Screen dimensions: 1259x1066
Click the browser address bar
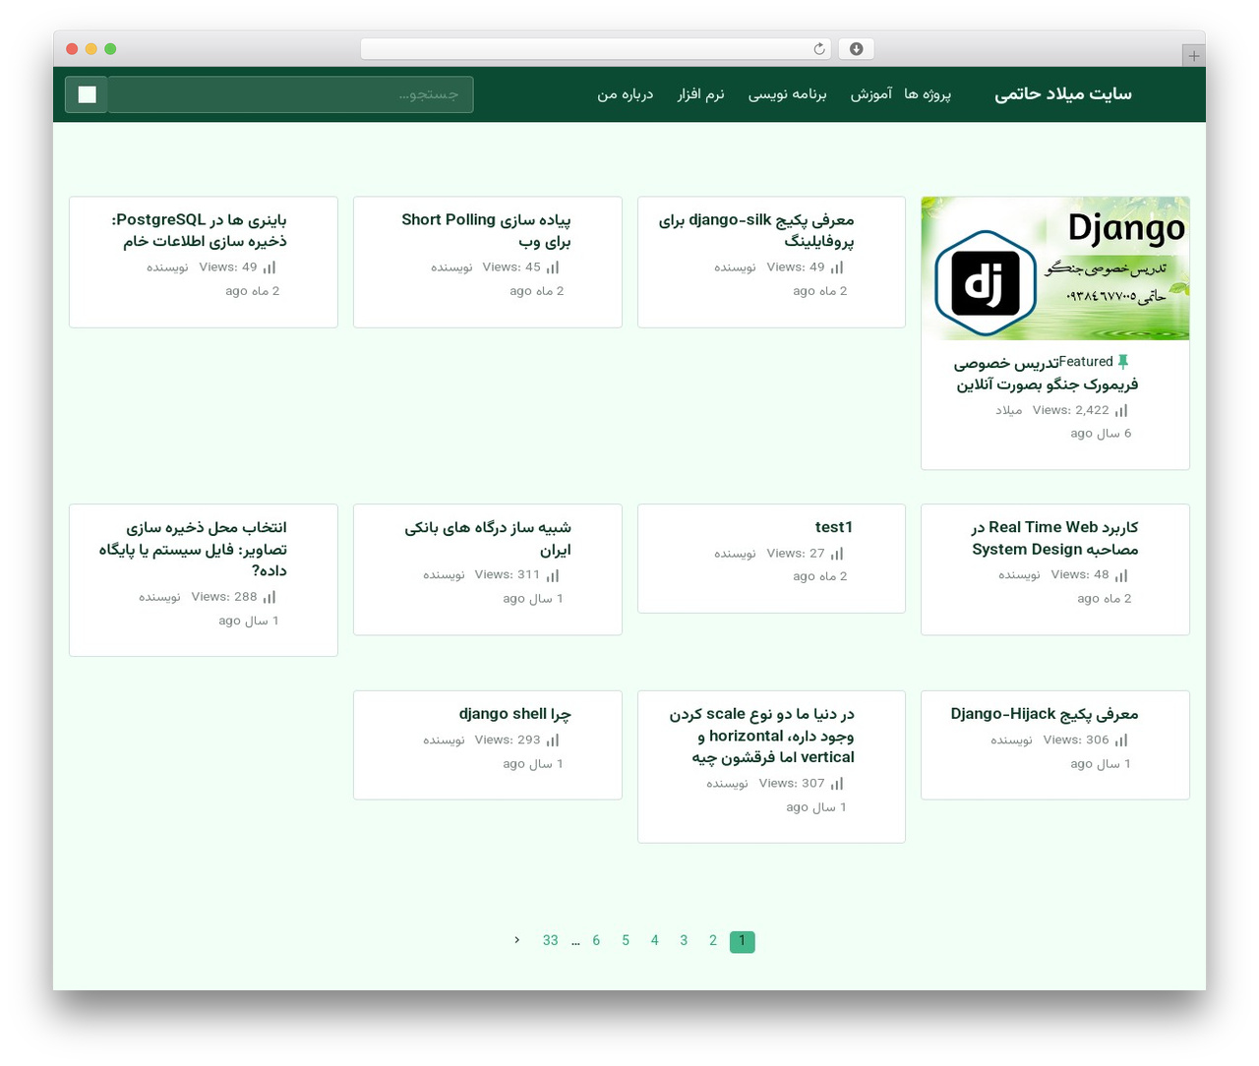pos(596,49)
